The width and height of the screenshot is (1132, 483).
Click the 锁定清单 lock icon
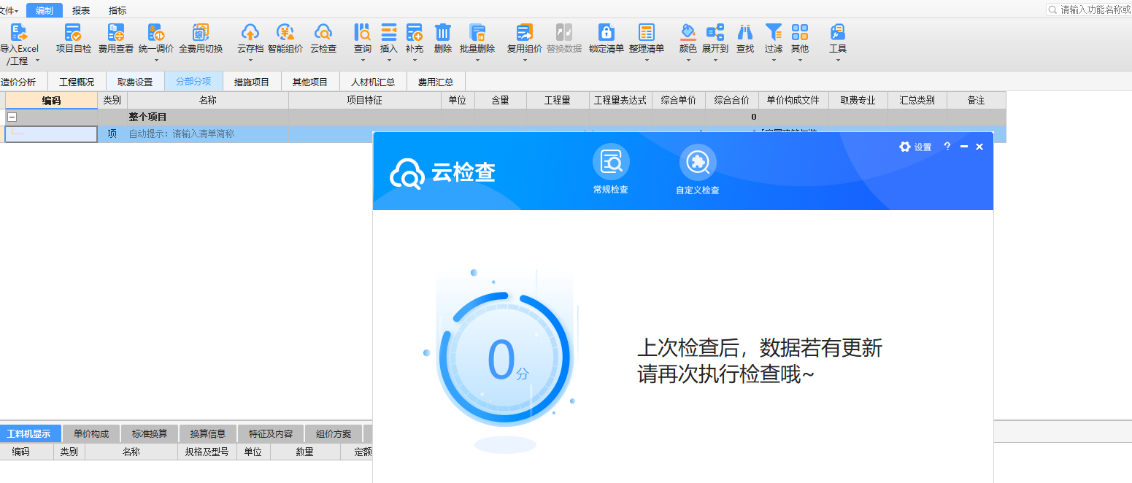pos(607,32)
